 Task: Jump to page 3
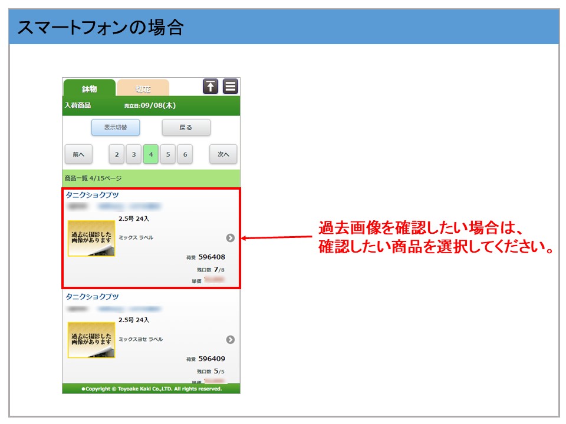[134, 154]
